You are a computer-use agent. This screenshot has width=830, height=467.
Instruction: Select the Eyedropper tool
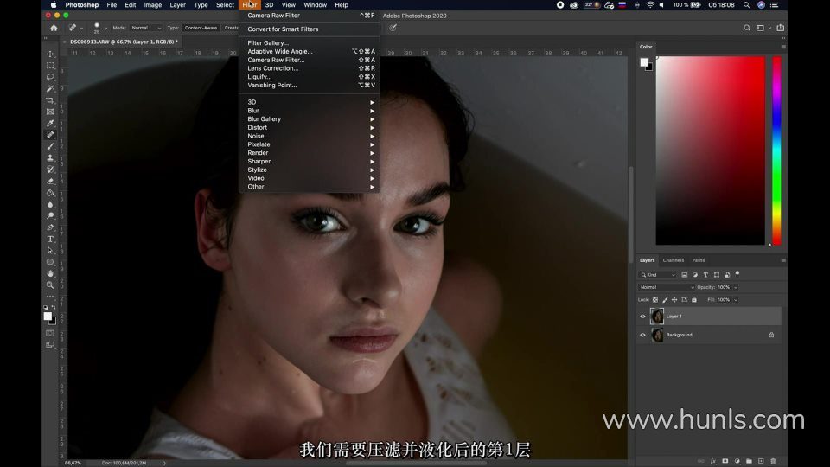tap(50, 124)
